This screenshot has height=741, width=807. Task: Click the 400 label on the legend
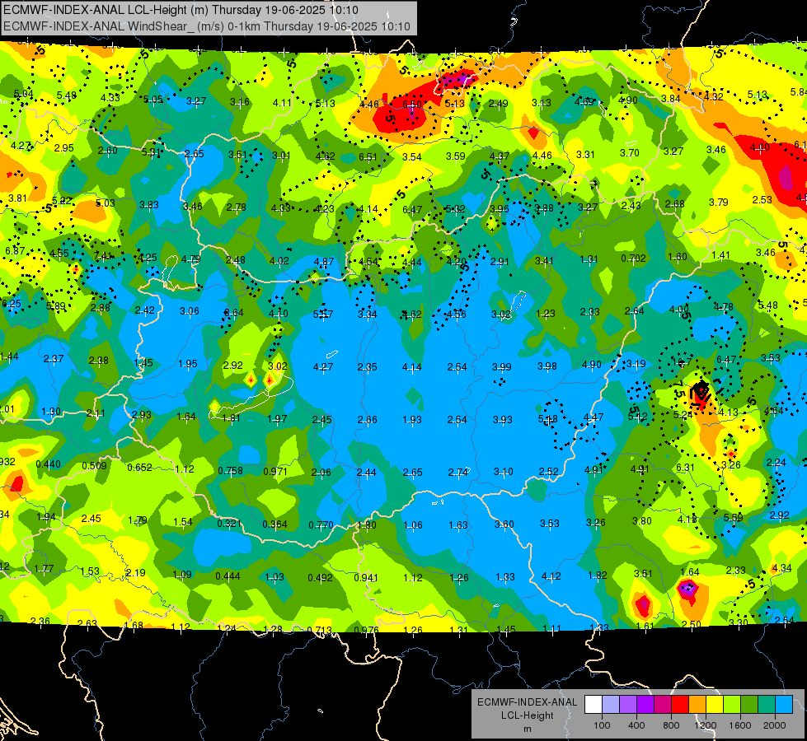[636, 725]
